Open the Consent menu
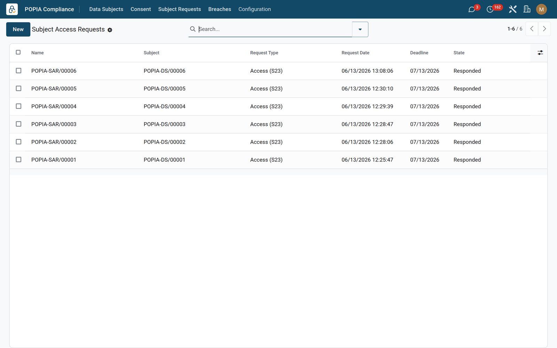 [x=141, y=9]
